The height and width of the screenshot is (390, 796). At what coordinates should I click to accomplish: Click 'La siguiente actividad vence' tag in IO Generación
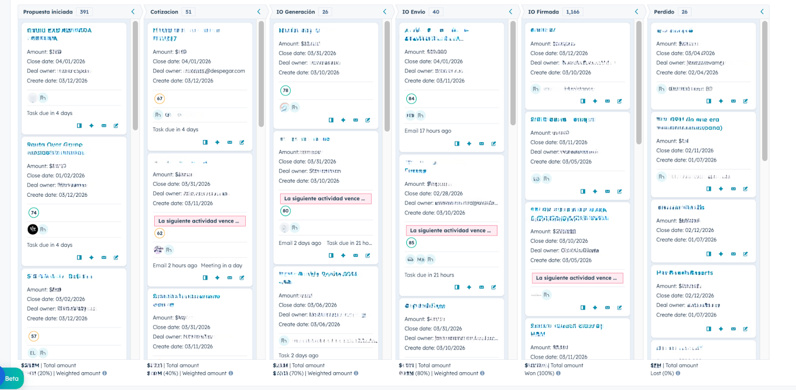click(x=325, y=199)
